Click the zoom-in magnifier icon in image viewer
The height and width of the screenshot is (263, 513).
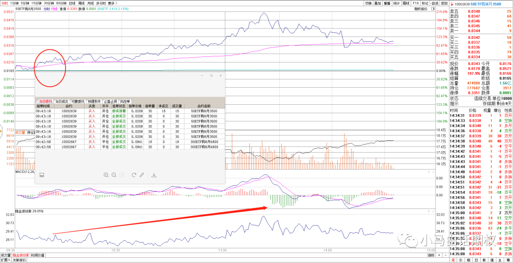[x=106, y=175]
